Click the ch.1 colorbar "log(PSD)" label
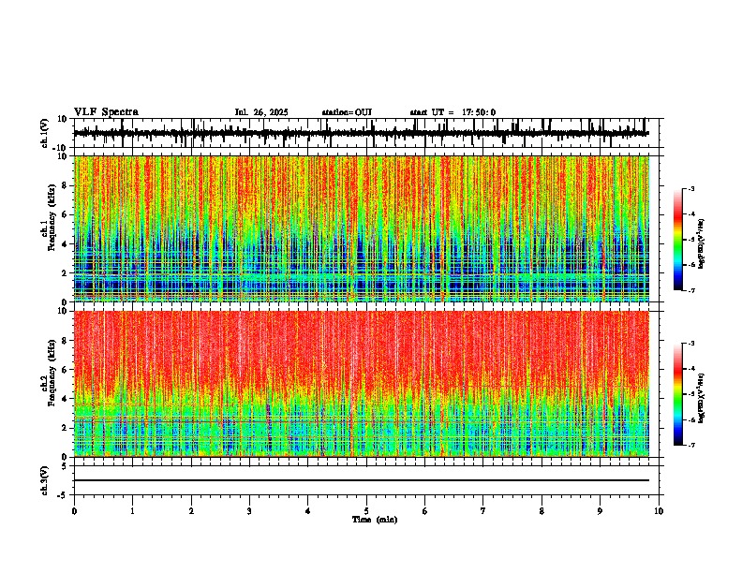Viewport: 742px width, 573px height. pyautogui.click(x=702, y=243)
